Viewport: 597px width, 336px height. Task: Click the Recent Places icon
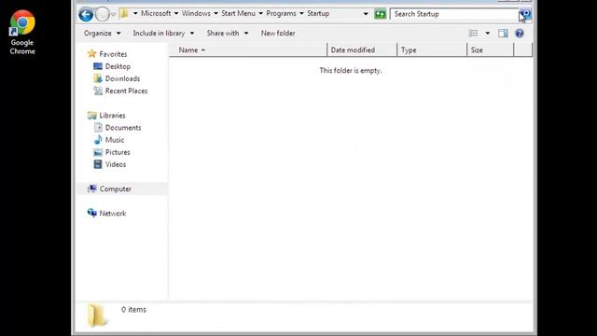click(x=98, y=91)
